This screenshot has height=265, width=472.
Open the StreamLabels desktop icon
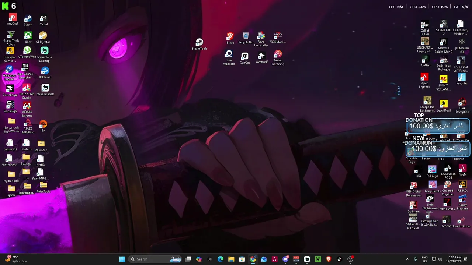click(45, 90)
